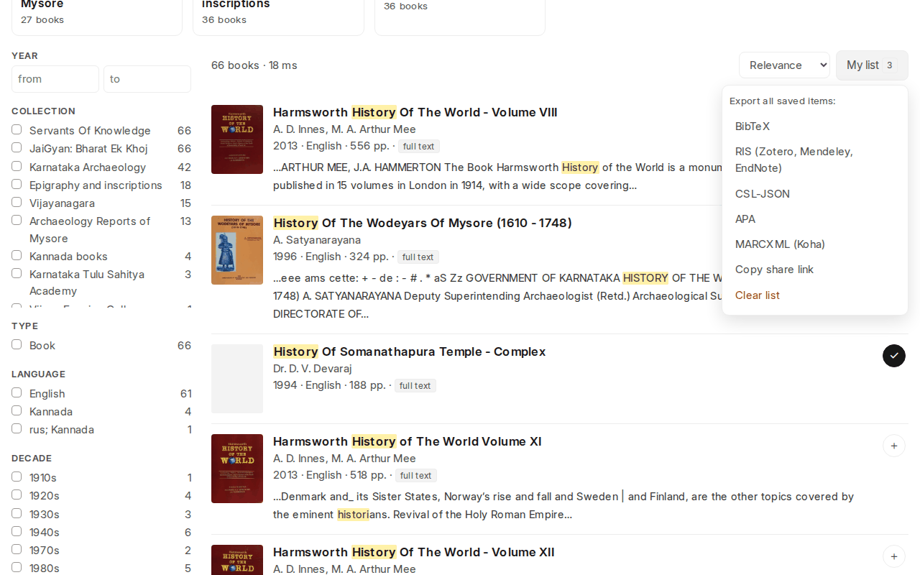Open the Relevance sort dropdown
Image resolution: width=920 pixels, height=575 pixels.
784,65
